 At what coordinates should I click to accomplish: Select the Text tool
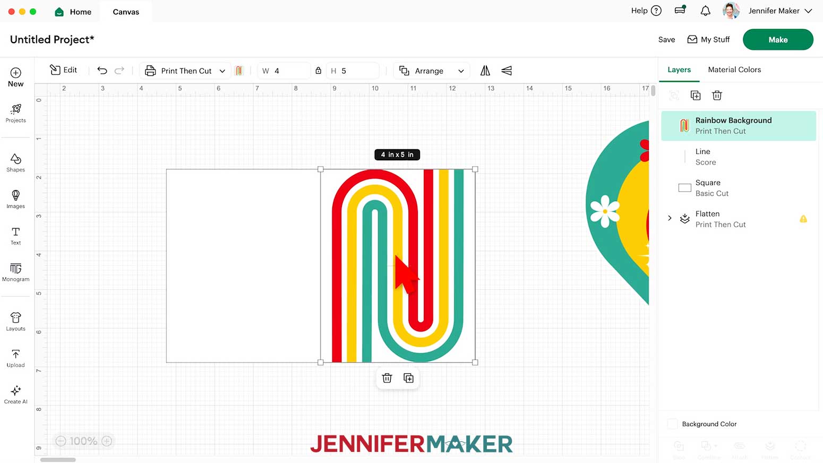(x=16, y=236)
